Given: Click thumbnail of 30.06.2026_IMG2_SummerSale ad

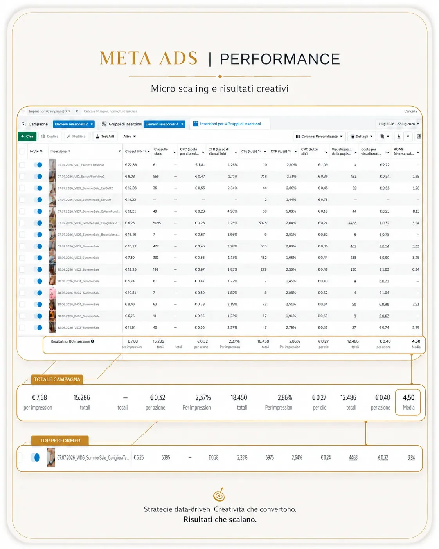Looking at the screenshot, I should [52, 293].
